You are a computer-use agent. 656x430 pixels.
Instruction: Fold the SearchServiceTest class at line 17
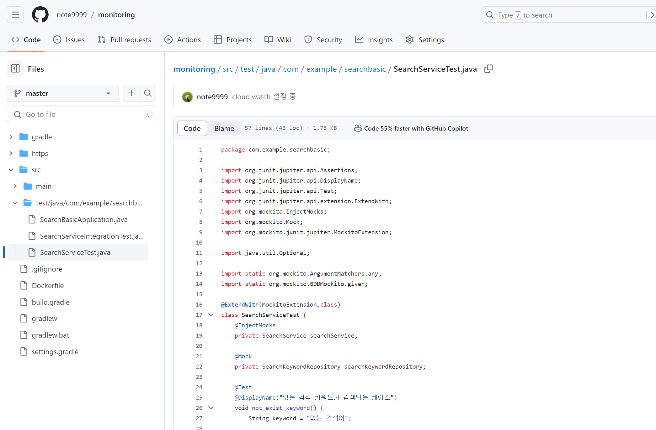pos(211,315)
